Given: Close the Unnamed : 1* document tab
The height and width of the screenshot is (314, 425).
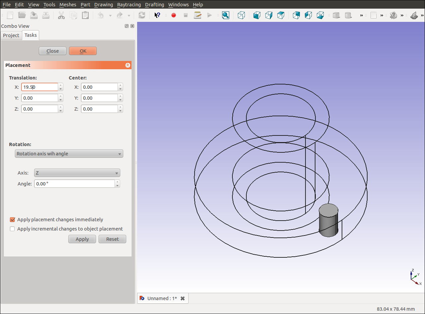Looking at the screenshot, I should pyautogui.click(x=183, y=298).
